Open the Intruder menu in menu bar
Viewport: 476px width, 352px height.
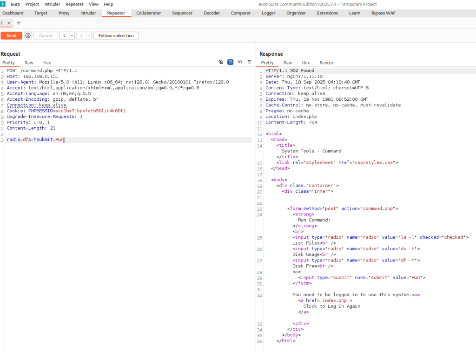point(52,4)
